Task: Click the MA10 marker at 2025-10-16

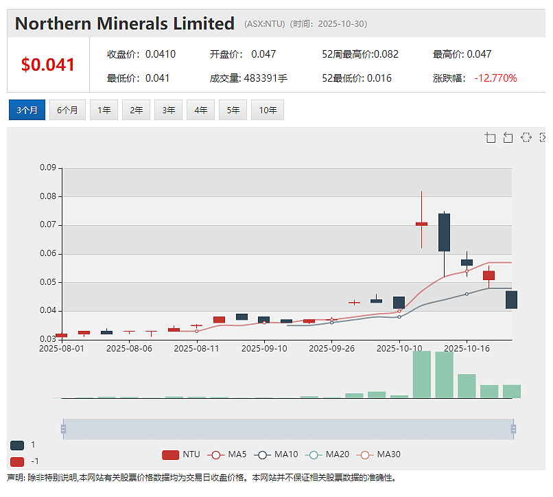Action: click(x=467, y=294)
